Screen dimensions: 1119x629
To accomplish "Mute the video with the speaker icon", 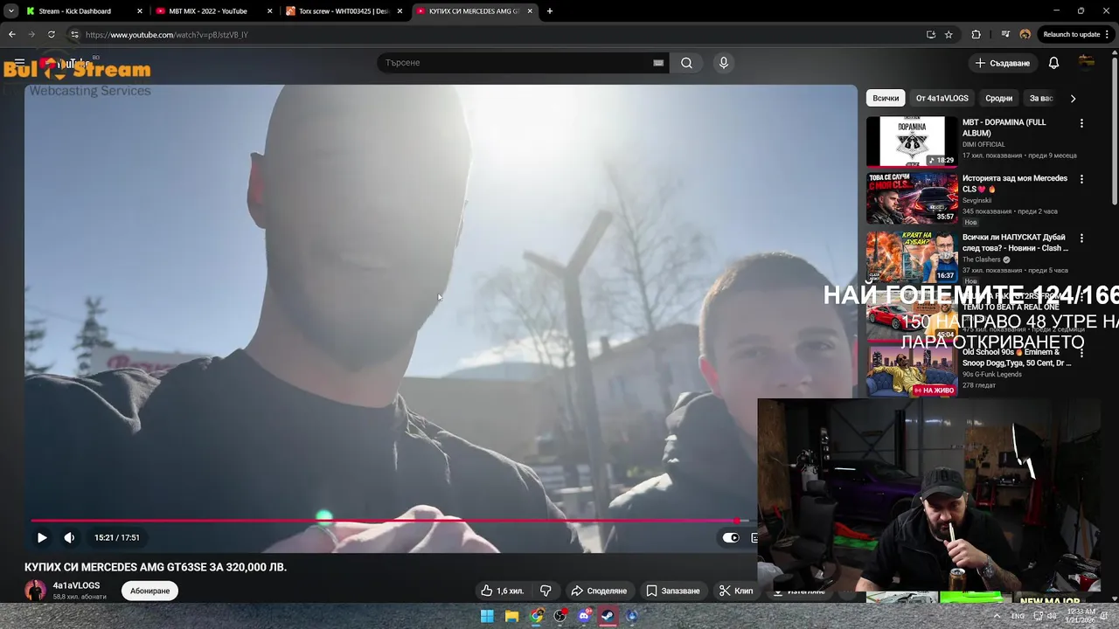I will pos(69,537).
